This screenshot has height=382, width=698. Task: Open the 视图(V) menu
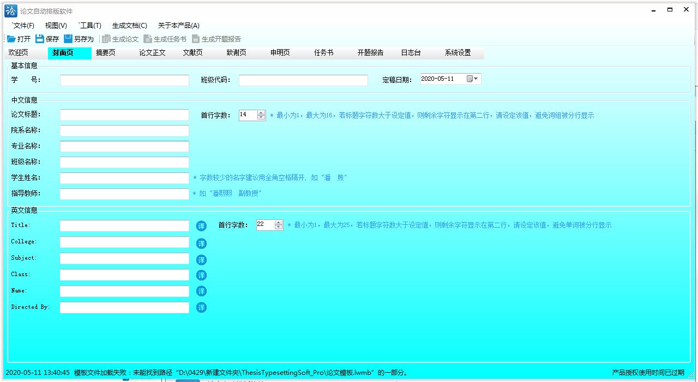click(56, 25)
